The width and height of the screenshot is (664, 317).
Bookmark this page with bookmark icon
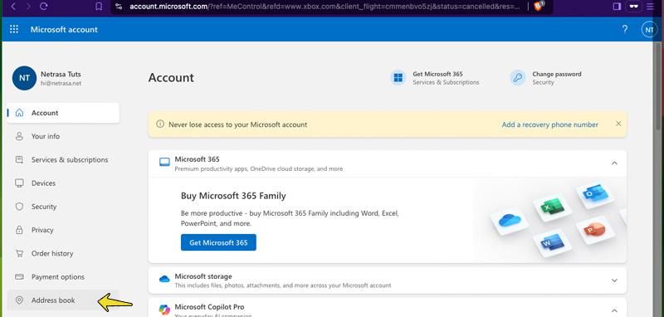pos(99,7)
